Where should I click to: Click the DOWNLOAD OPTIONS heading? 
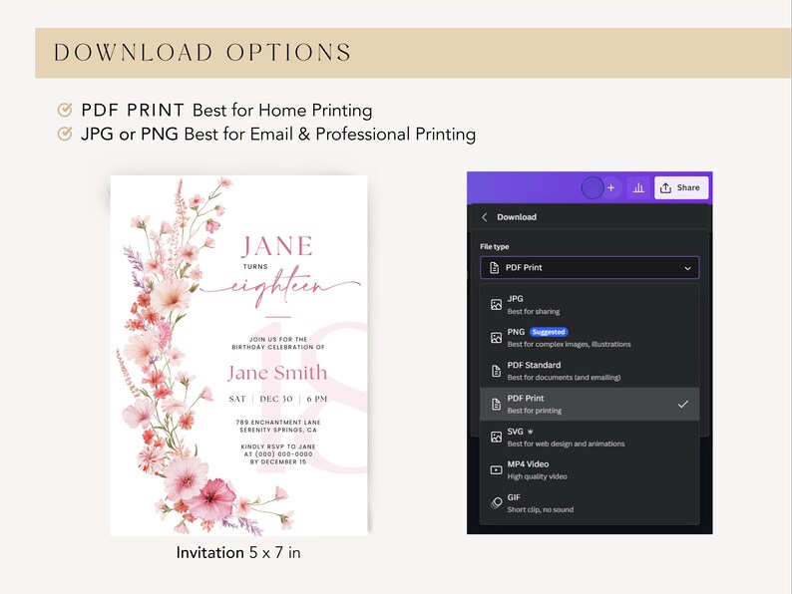click(x=202, y=53)
